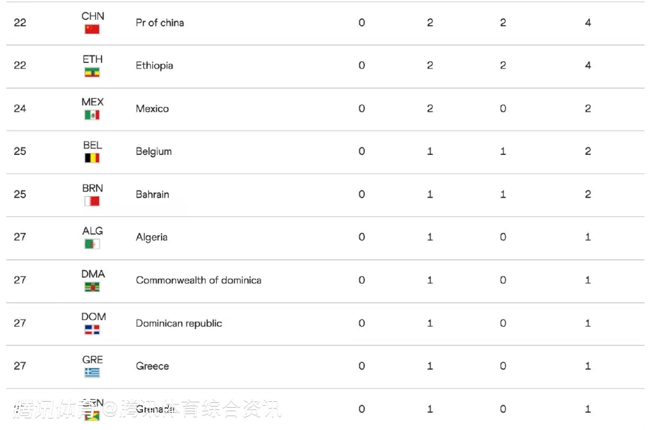The image size is (649, 430).
Task: Open the Ethiopia country name link
Action: 154,65
